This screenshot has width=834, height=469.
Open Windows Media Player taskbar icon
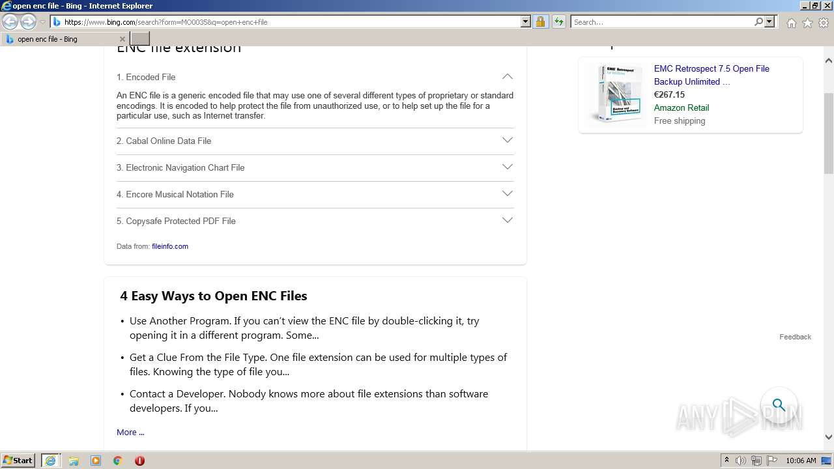[96, 461]
